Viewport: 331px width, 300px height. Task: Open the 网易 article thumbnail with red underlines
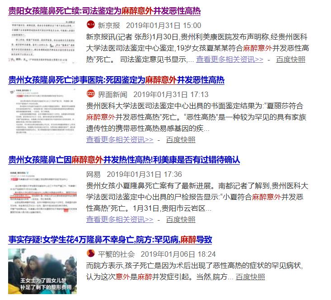tap(42, 192)
